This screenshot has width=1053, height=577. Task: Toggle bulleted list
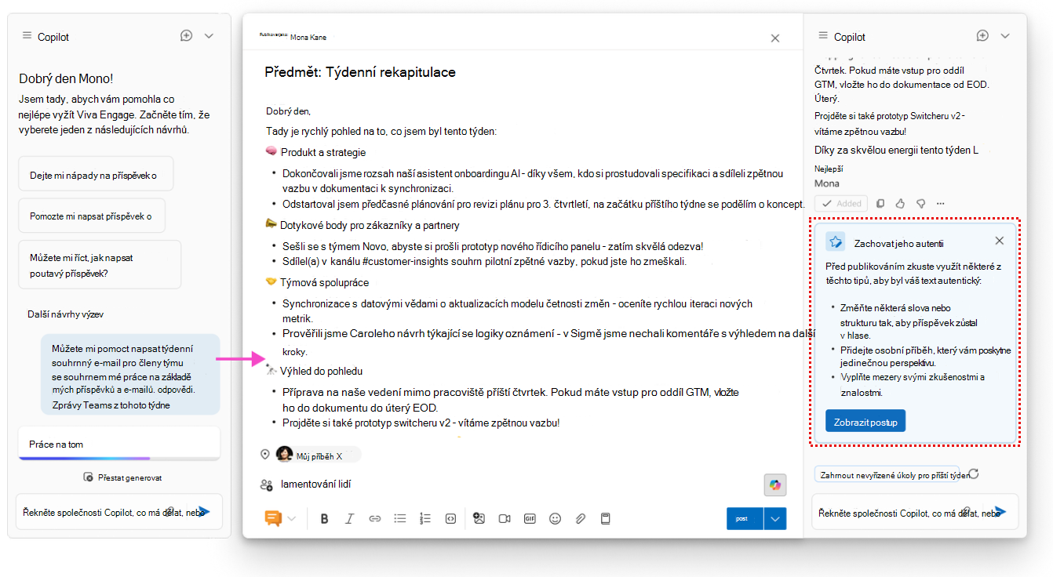click(x=400, y=518)
